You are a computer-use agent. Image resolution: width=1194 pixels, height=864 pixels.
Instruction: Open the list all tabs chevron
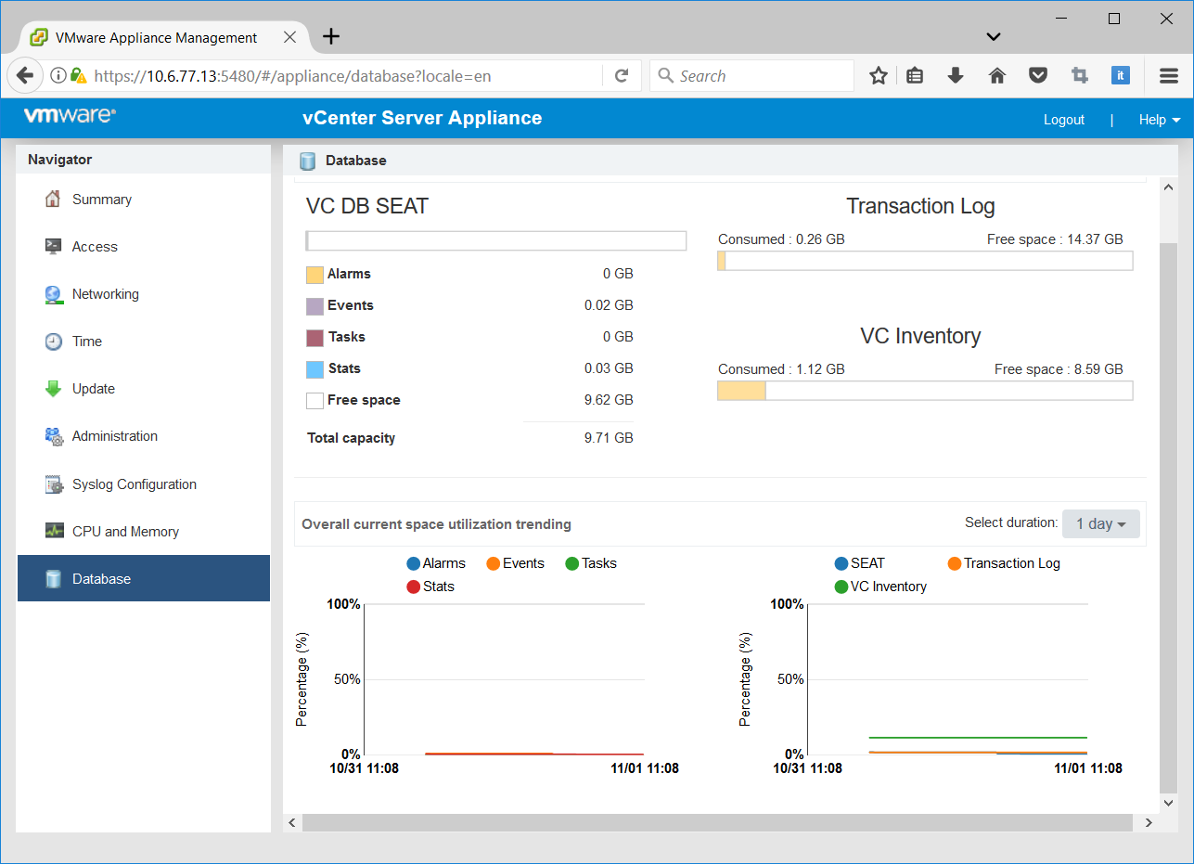click(x=994, y=37)
